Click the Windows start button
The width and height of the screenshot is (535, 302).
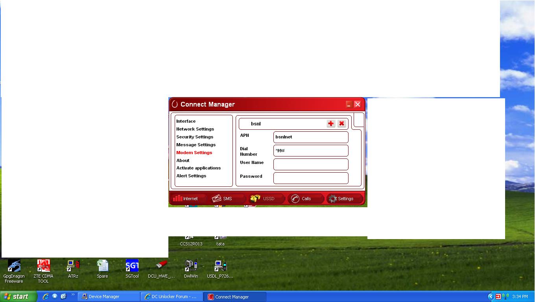coord(18,296)
